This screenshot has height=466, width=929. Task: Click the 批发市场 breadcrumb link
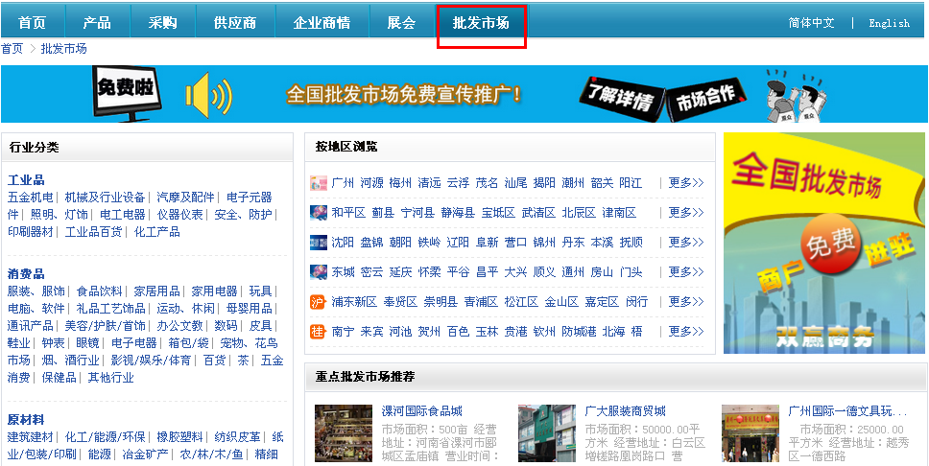(63, 49)
